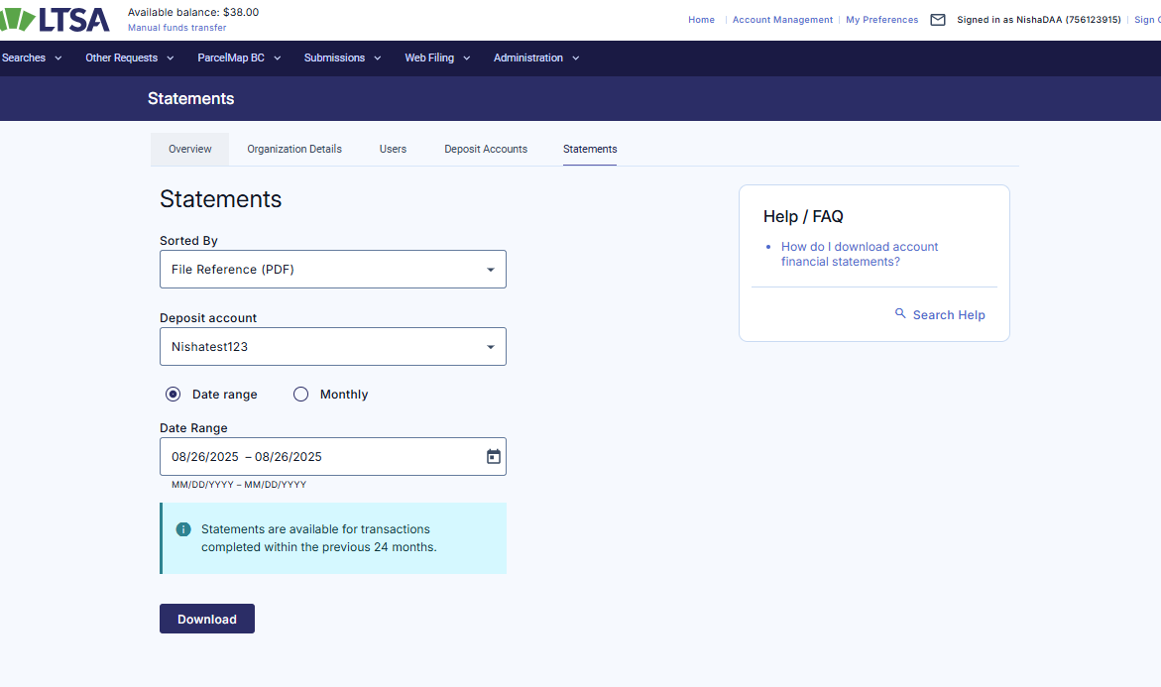Expand the Web Filing menu

click(436, 58)
